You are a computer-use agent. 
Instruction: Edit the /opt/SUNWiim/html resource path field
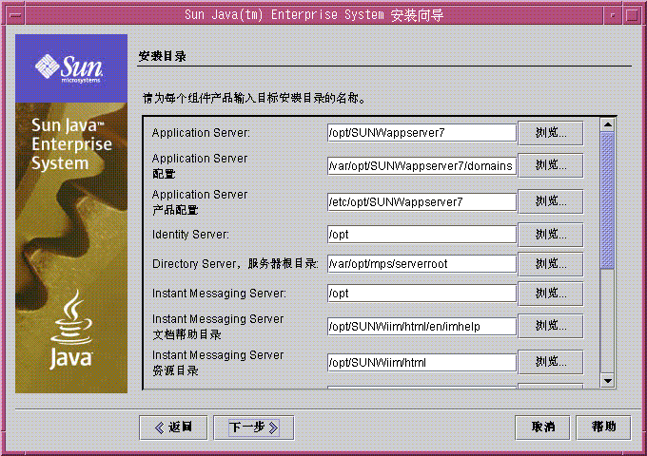coord(422,363)
